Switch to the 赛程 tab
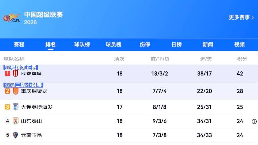The width and height of the screenshot is (258, 145). [19, 45]
